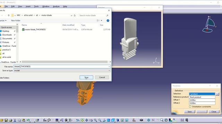Click Save button in Save As dialog
The height and width of the screenshot is (124, 222).
[86, 77]
